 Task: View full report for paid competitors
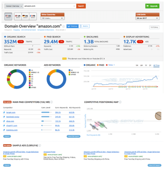pos(73,136)
